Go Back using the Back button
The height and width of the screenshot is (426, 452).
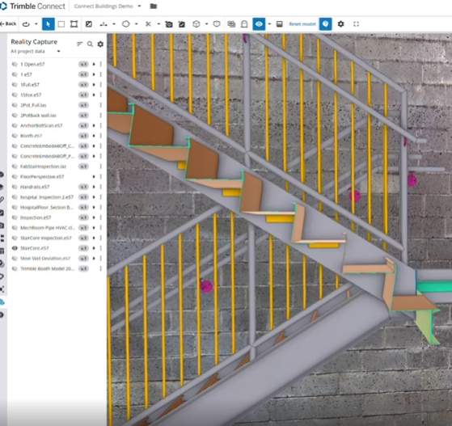pyautogui.click(x=8, y=24)
